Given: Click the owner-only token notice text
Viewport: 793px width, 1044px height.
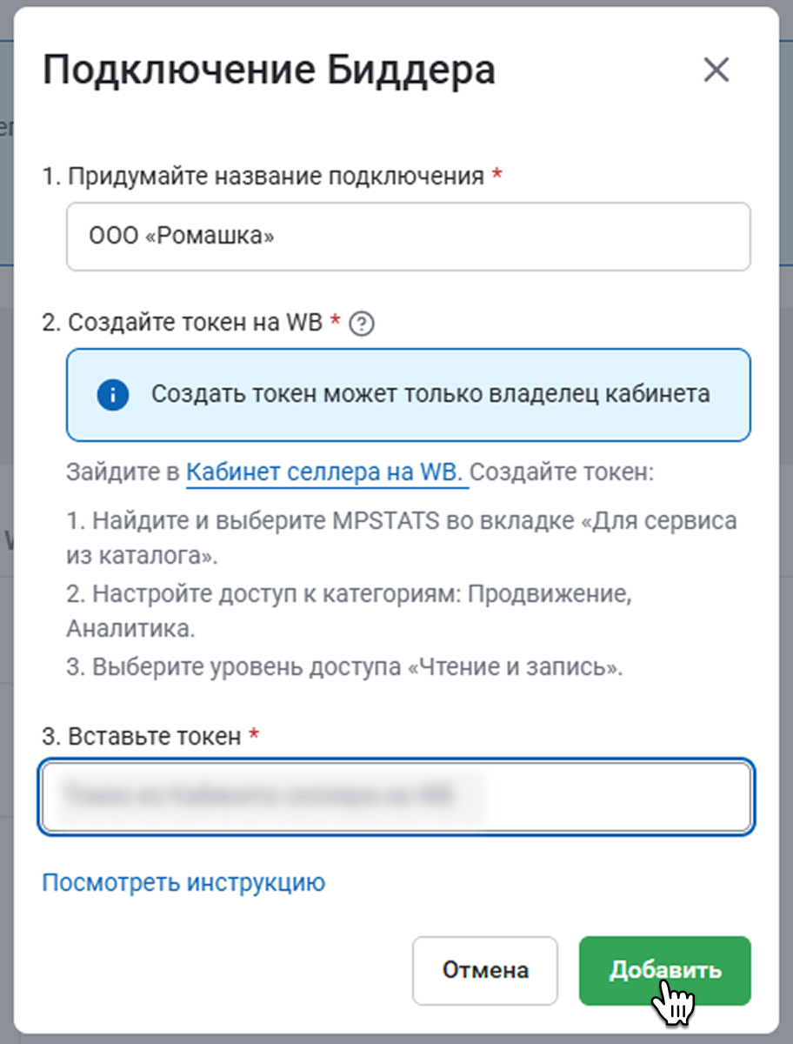Looking at the screenshot, I should tap(430, 394).
